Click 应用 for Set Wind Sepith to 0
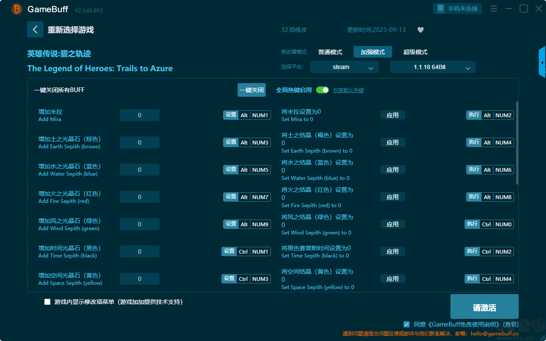This screenshot has width=546, height=341. [x=392, y=224]
